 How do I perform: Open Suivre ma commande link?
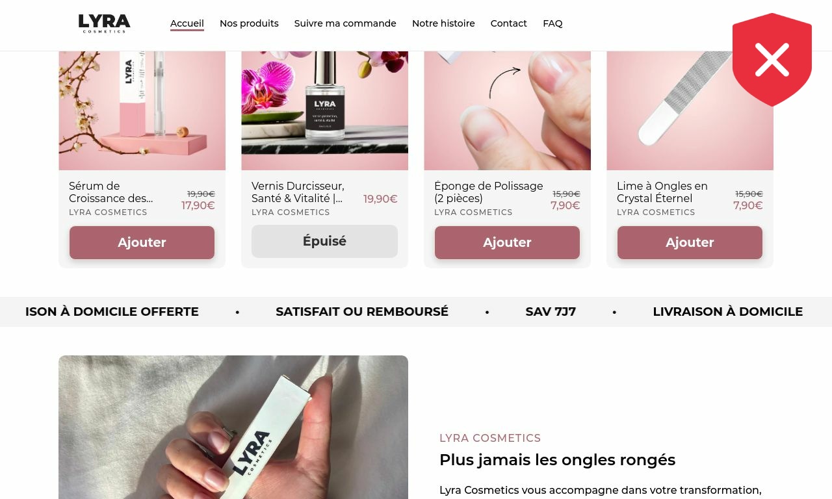pos(345,23)
